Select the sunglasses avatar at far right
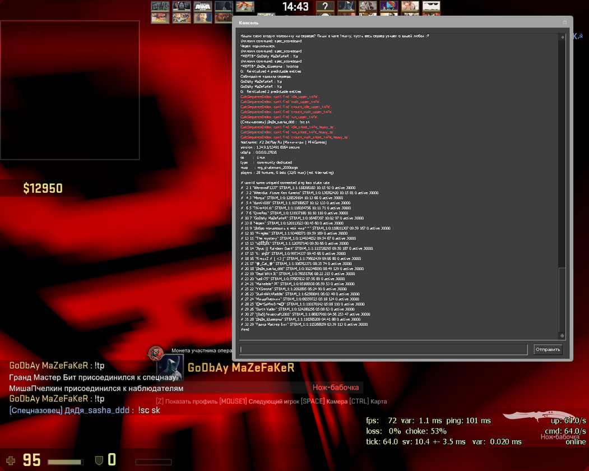 point(430,7)
